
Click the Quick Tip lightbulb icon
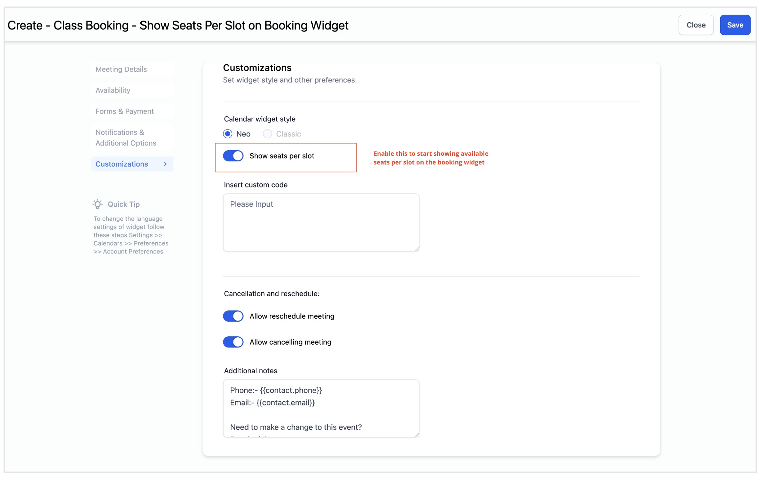(x=98, y=204)
